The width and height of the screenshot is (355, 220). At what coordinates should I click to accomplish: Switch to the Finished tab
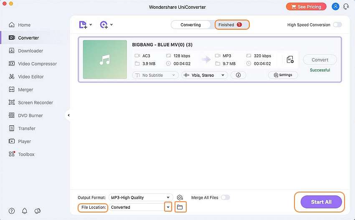pos(232,25)
